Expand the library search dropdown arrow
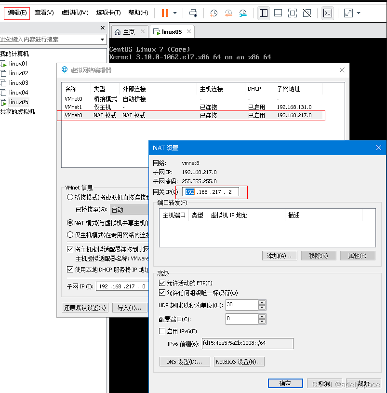Image resolution: width=387 pixels, height=393 pixels. tap(102, 40)
